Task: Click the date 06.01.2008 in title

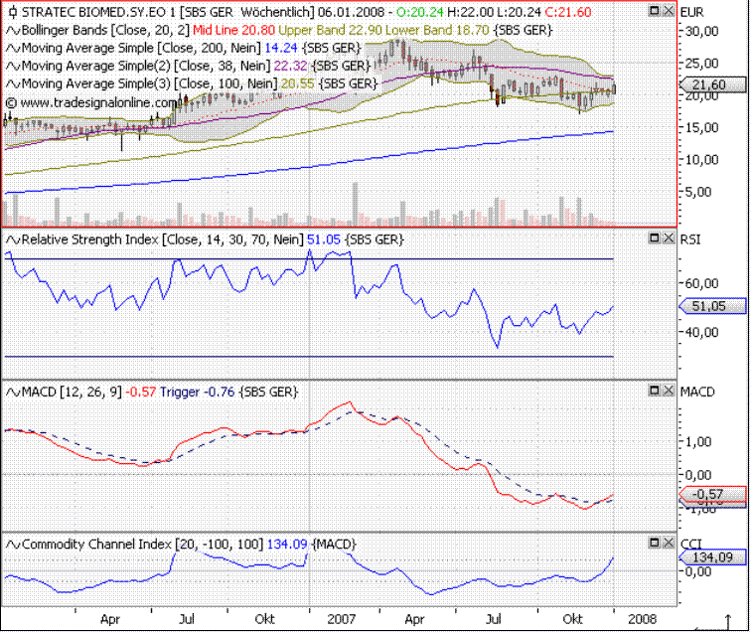Action: tap(349, 12)
